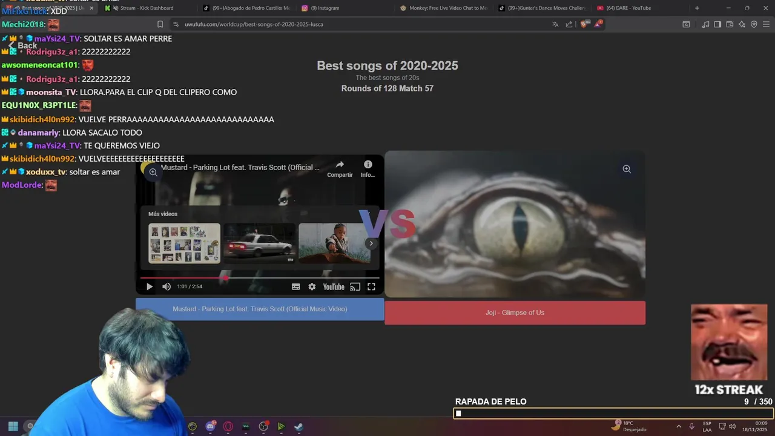Open Steam from the taskbar
This screenshot has width=775, height=436.
tap(299, 426)
